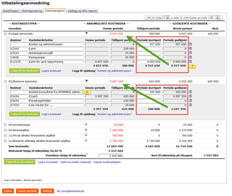
Task: Go to last page in pager
Action: (x=186, y=18)
